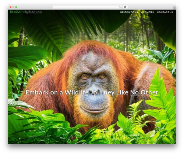Image resolution: width=184 pixels, height=155 pixels.
Task: Open a new tab with plus button
Action: (174, 8)
